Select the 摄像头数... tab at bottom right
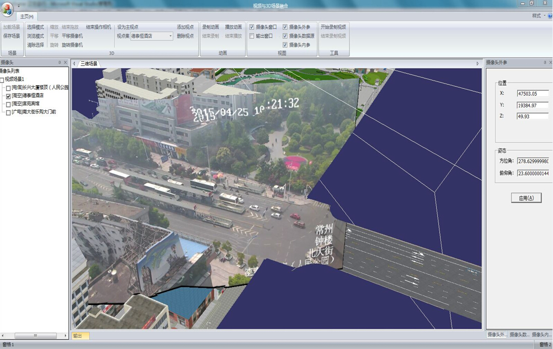 (x=519, y=334)
